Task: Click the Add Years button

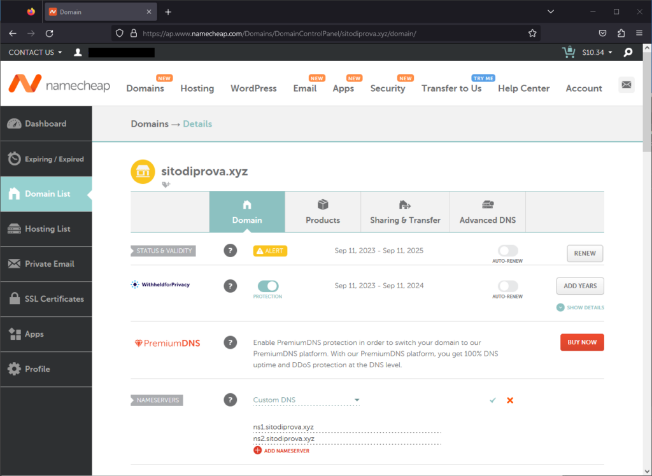Action: pyautogui.click(x=580, y=286)
